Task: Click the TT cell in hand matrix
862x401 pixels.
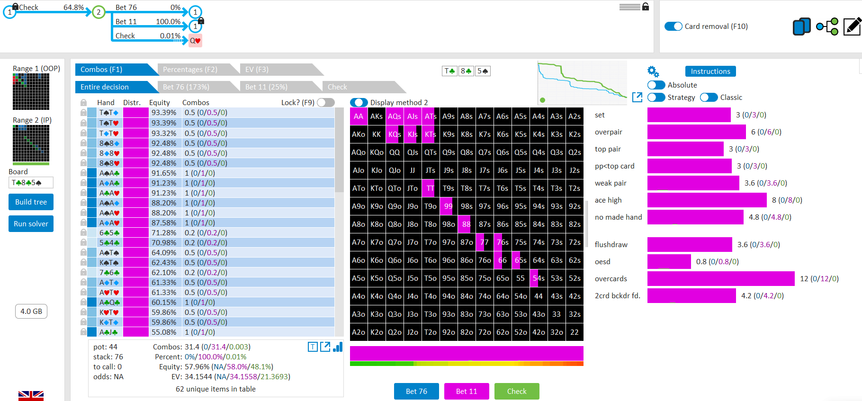Action: click(431, 188)
